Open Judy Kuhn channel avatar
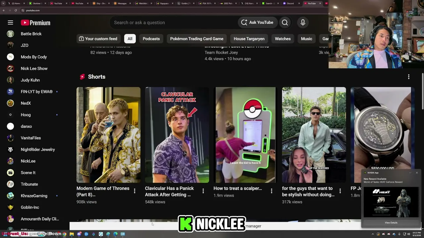The height and width of the screenshot is (238, 424). pyautogui.click(x=10, y=80)
